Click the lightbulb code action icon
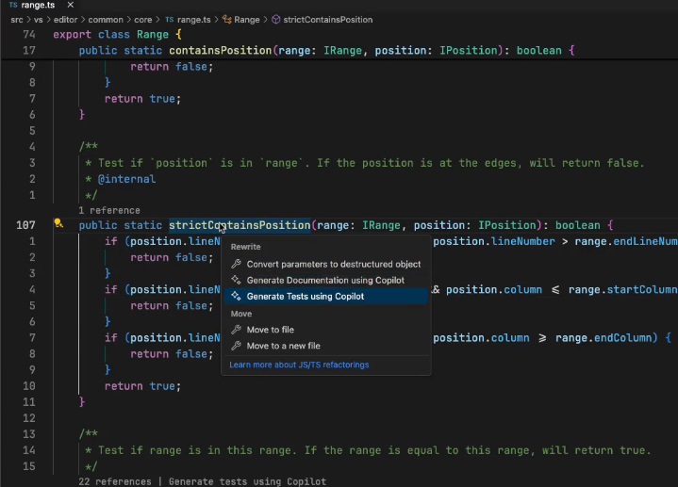Image resolution: width=678 pixels, height=487 pixels. 58,223
